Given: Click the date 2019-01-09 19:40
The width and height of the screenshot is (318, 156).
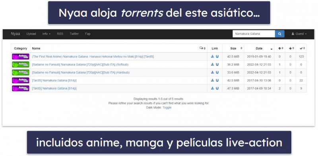Looking at the screenshot, I should (x=259, y=57).
